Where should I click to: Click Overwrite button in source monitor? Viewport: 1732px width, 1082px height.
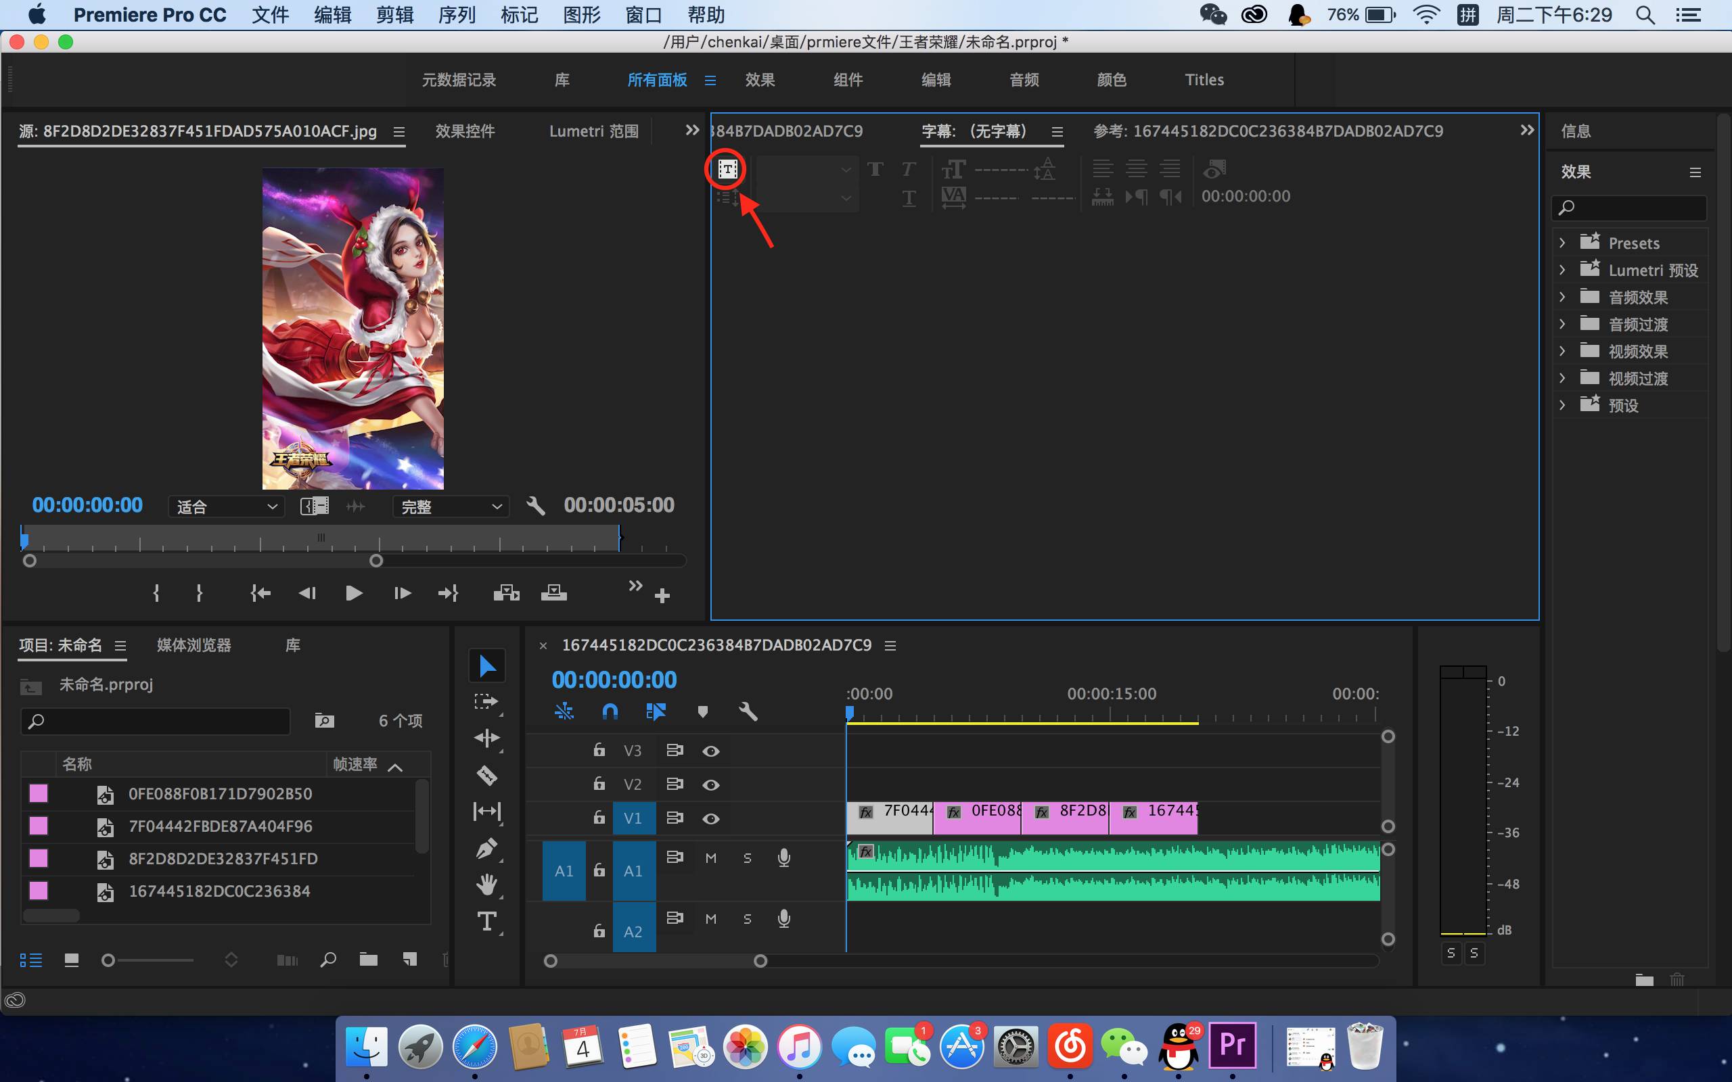553,593
